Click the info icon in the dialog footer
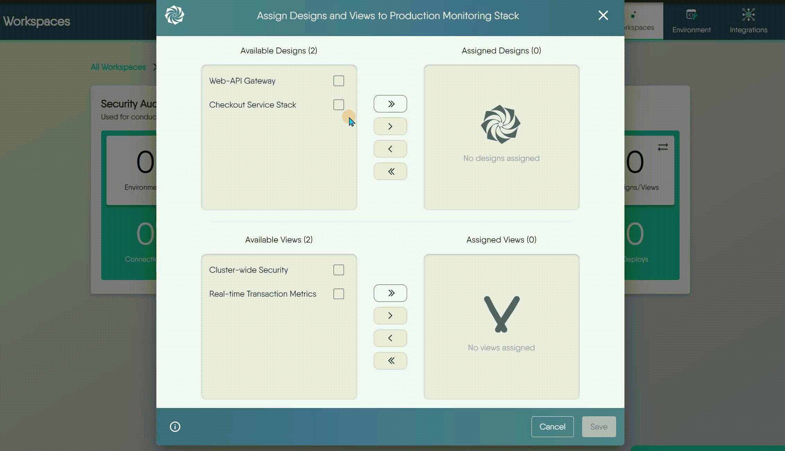 (x=175, y=427)
